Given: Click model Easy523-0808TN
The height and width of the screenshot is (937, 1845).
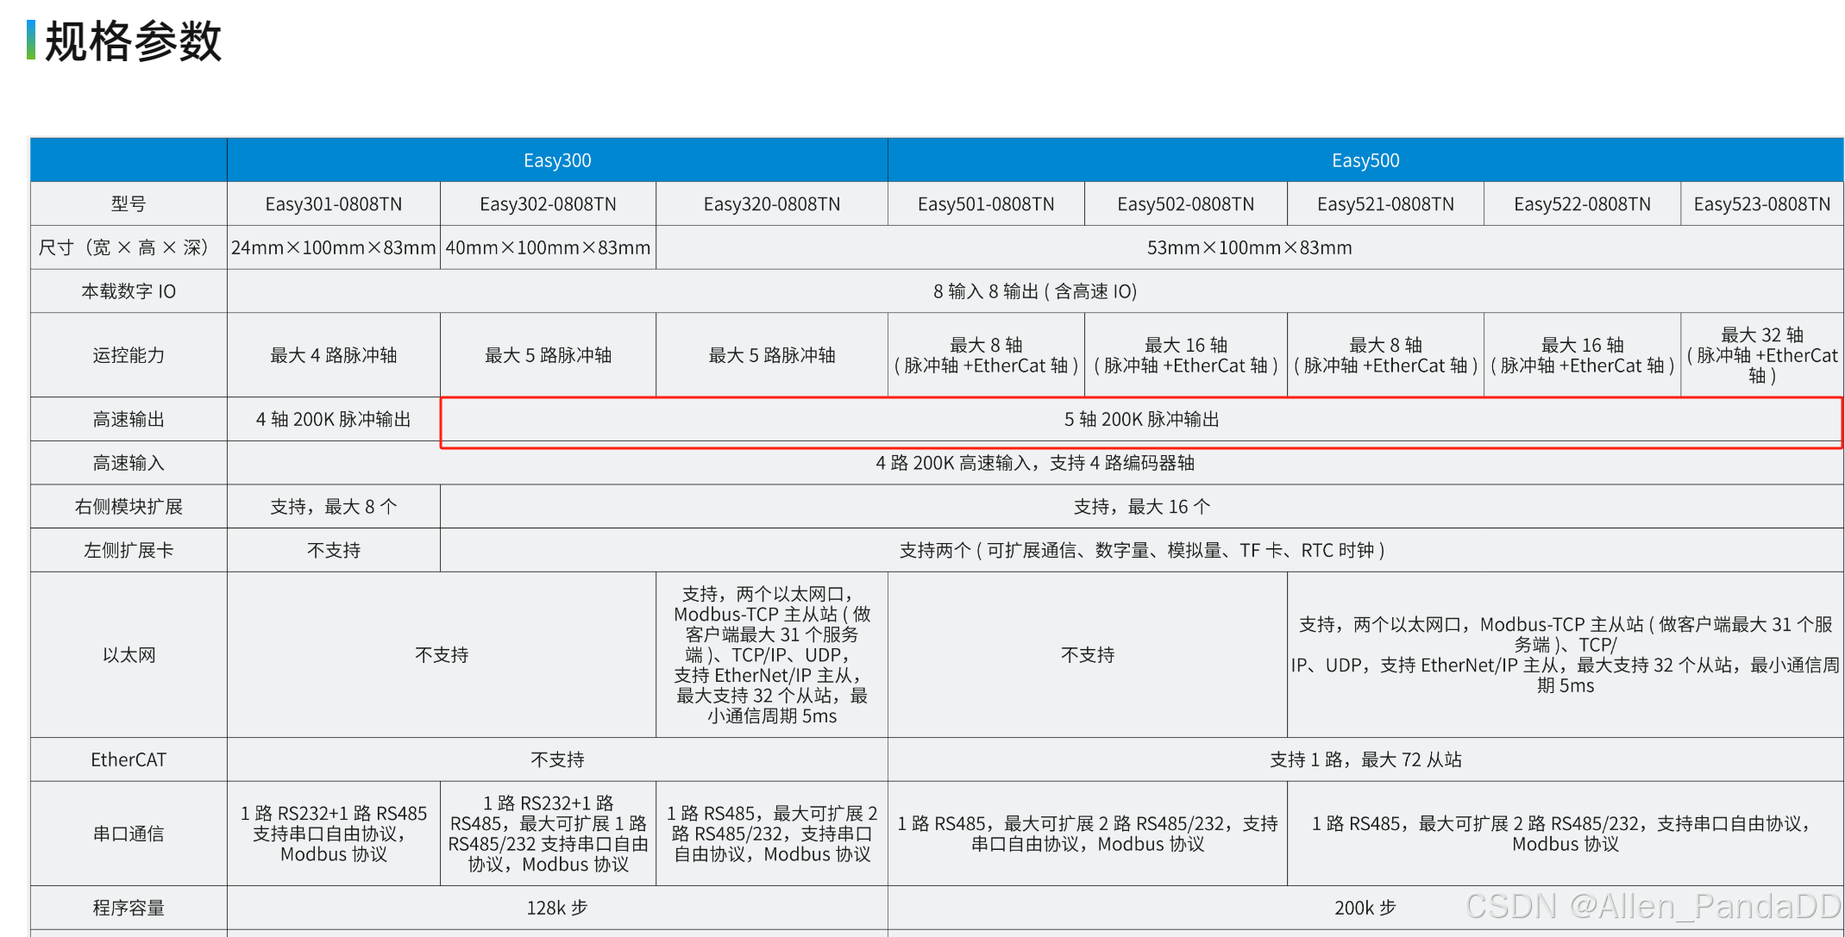Looking at the screenshot, I should point(1762,204).
